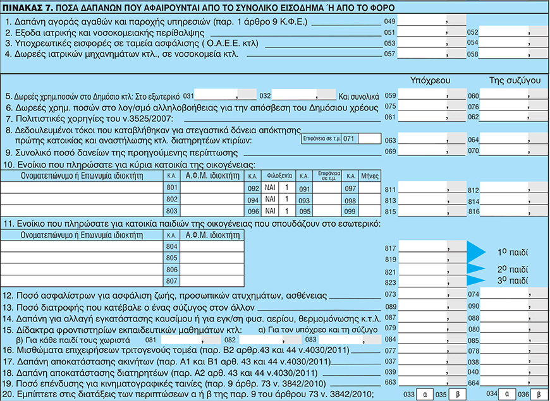Focus the amount field for code 664
This screenshot has width=550, height=401.
click(513, 381)
